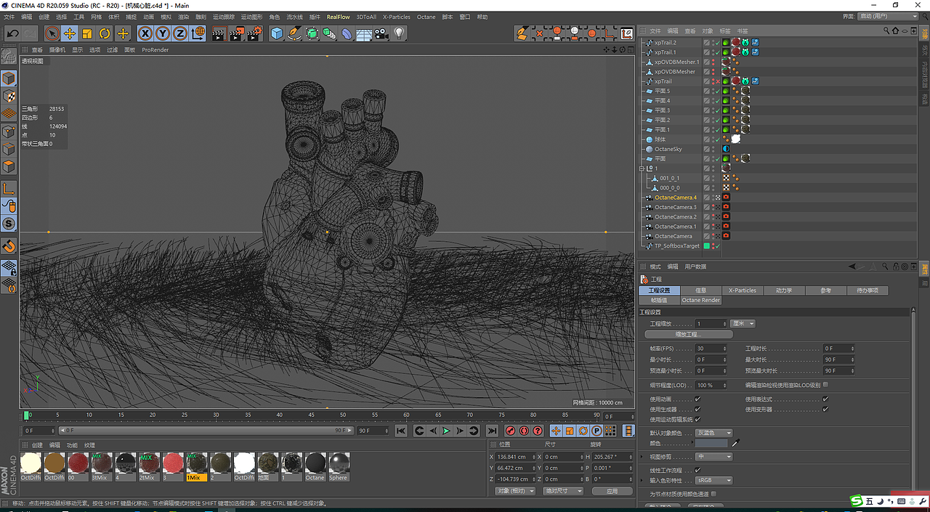This screenshot has height=512, width=930.
Task: Jump to the animation start
Action: coord(401,431)
